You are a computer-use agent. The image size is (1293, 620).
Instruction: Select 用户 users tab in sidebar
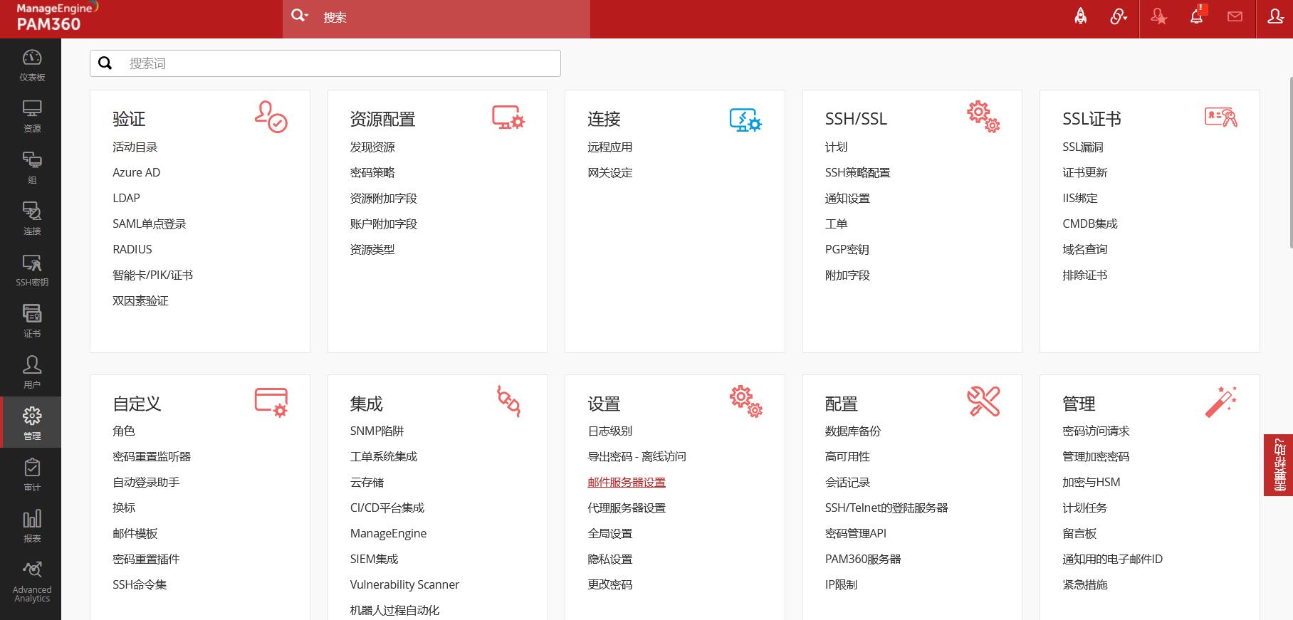(32, 372)
